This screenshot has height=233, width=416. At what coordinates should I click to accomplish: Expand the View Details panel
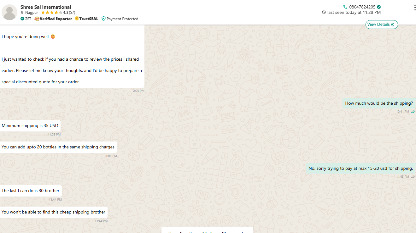381,25
